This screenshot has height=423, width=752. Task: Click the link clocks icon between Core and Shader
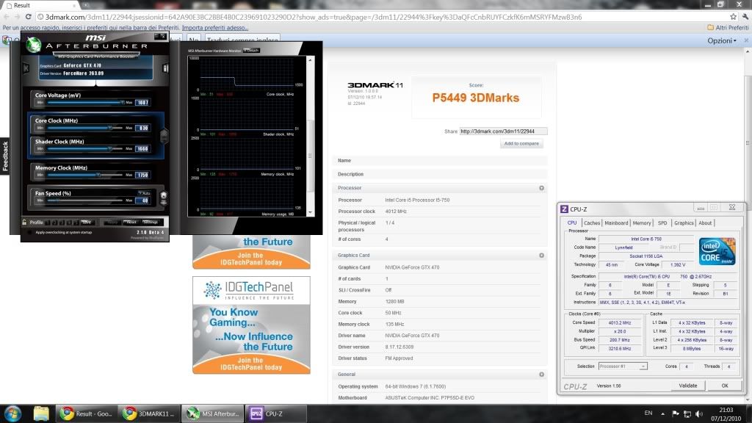click(163, 135)
